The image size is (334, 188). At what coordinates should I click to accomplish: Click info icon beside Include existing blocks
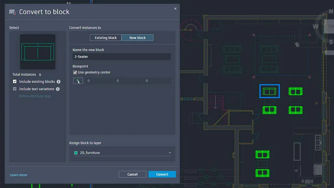[x=58, y=82]
